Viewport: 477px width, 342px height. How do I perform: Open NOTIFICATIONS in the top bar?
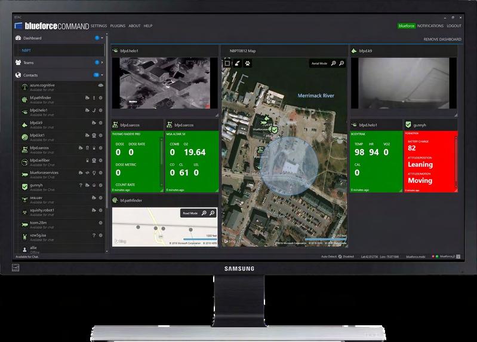pos(430,26)
